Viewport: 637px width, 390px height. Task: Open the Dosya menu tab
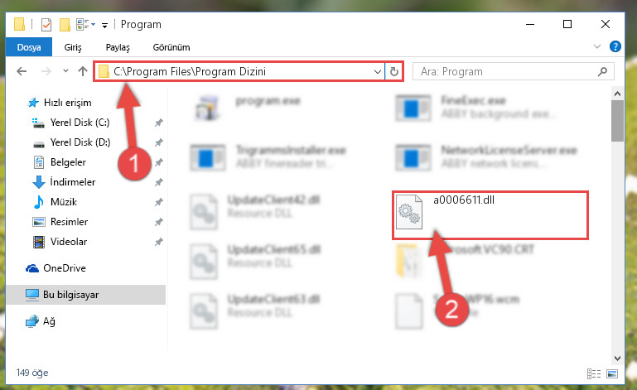[29, 47]
